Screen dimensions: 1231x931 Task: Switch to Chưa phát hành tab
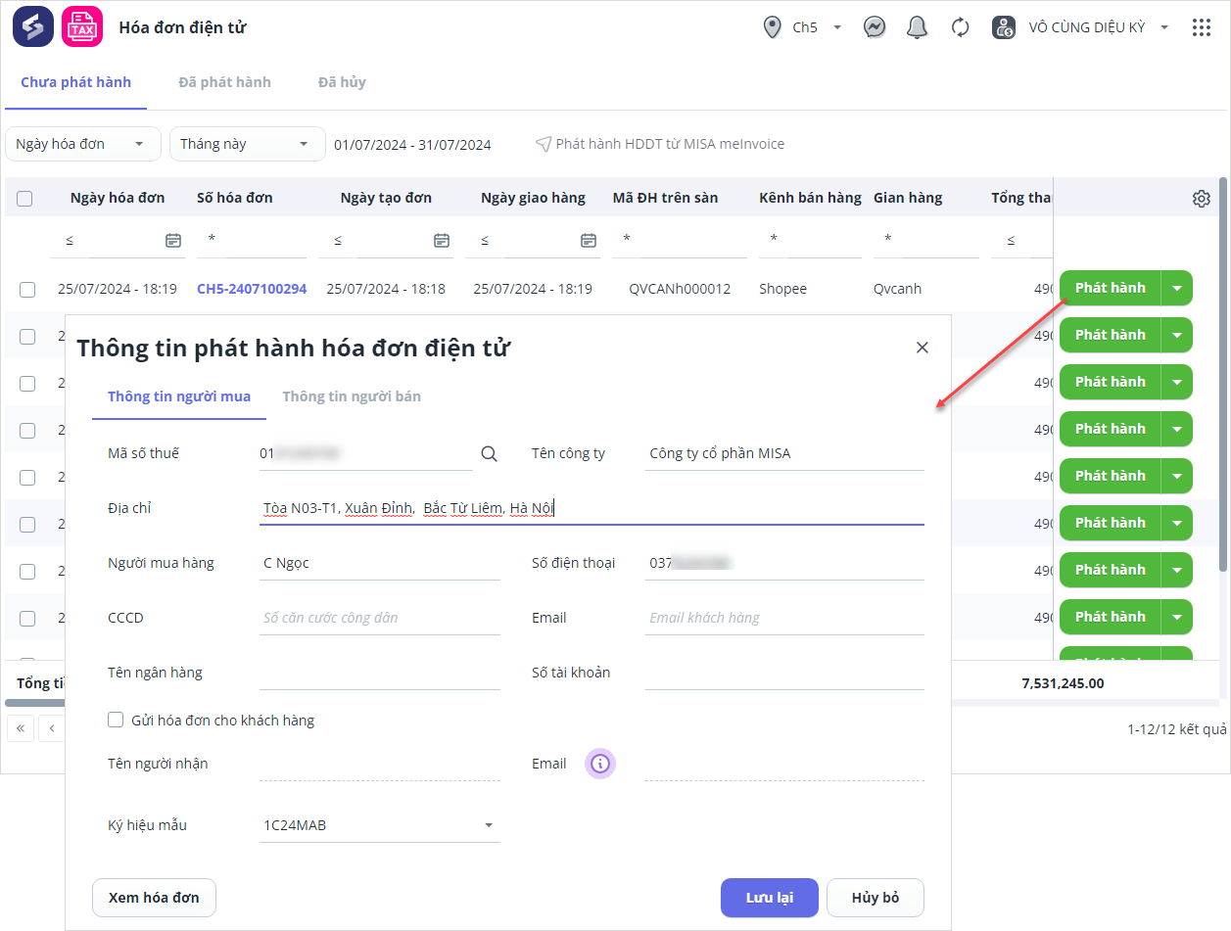tap(75, 82)
